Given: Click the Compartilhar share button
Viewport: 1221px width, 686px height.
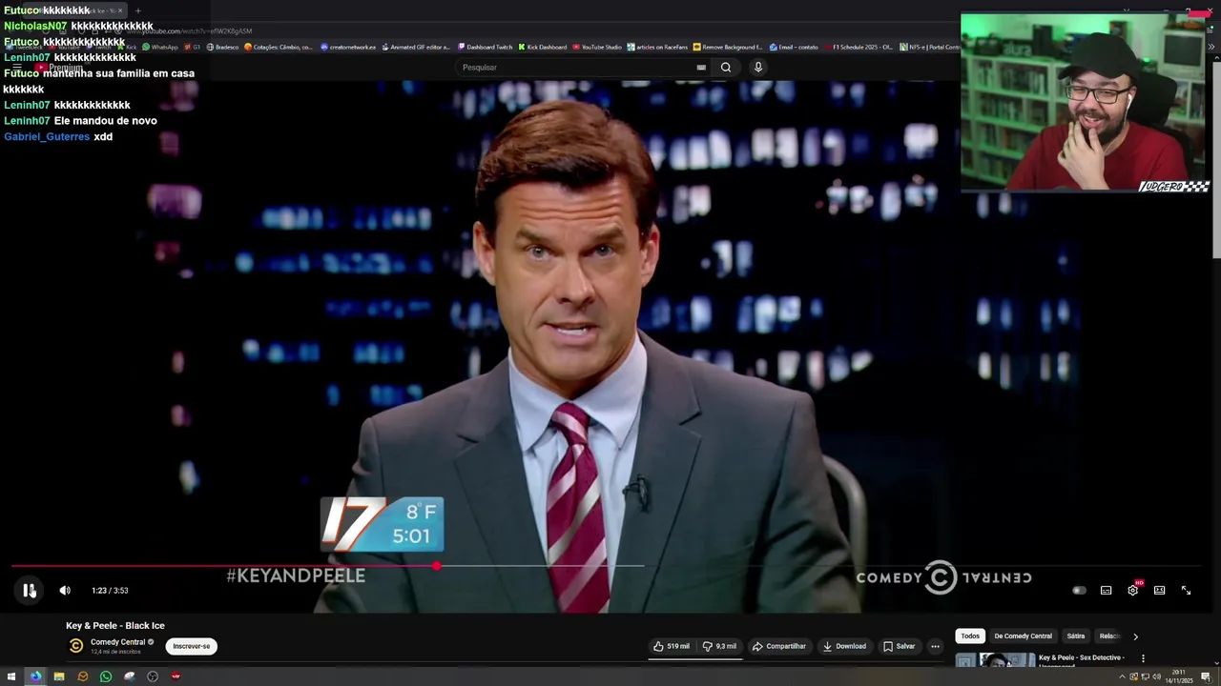Looking at the screenshot, I should click(779, 646).
